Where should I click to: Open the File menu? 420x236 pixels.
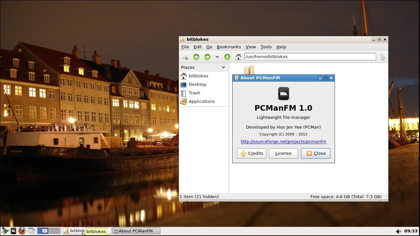click(185, 47)
